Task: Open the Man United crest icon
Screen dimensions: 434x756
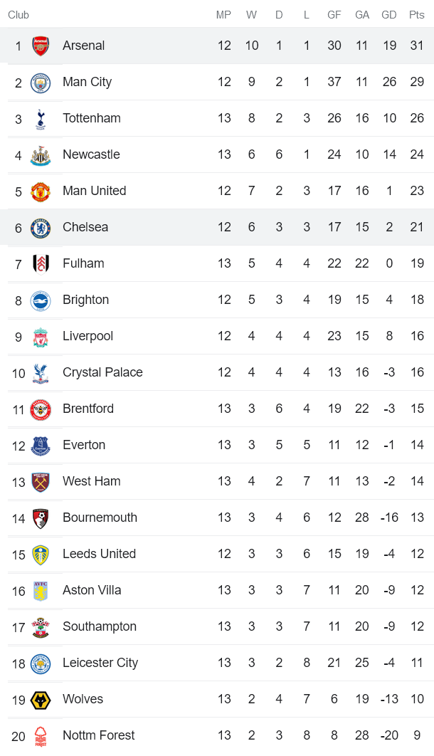Action: click(x=41, y=191)
